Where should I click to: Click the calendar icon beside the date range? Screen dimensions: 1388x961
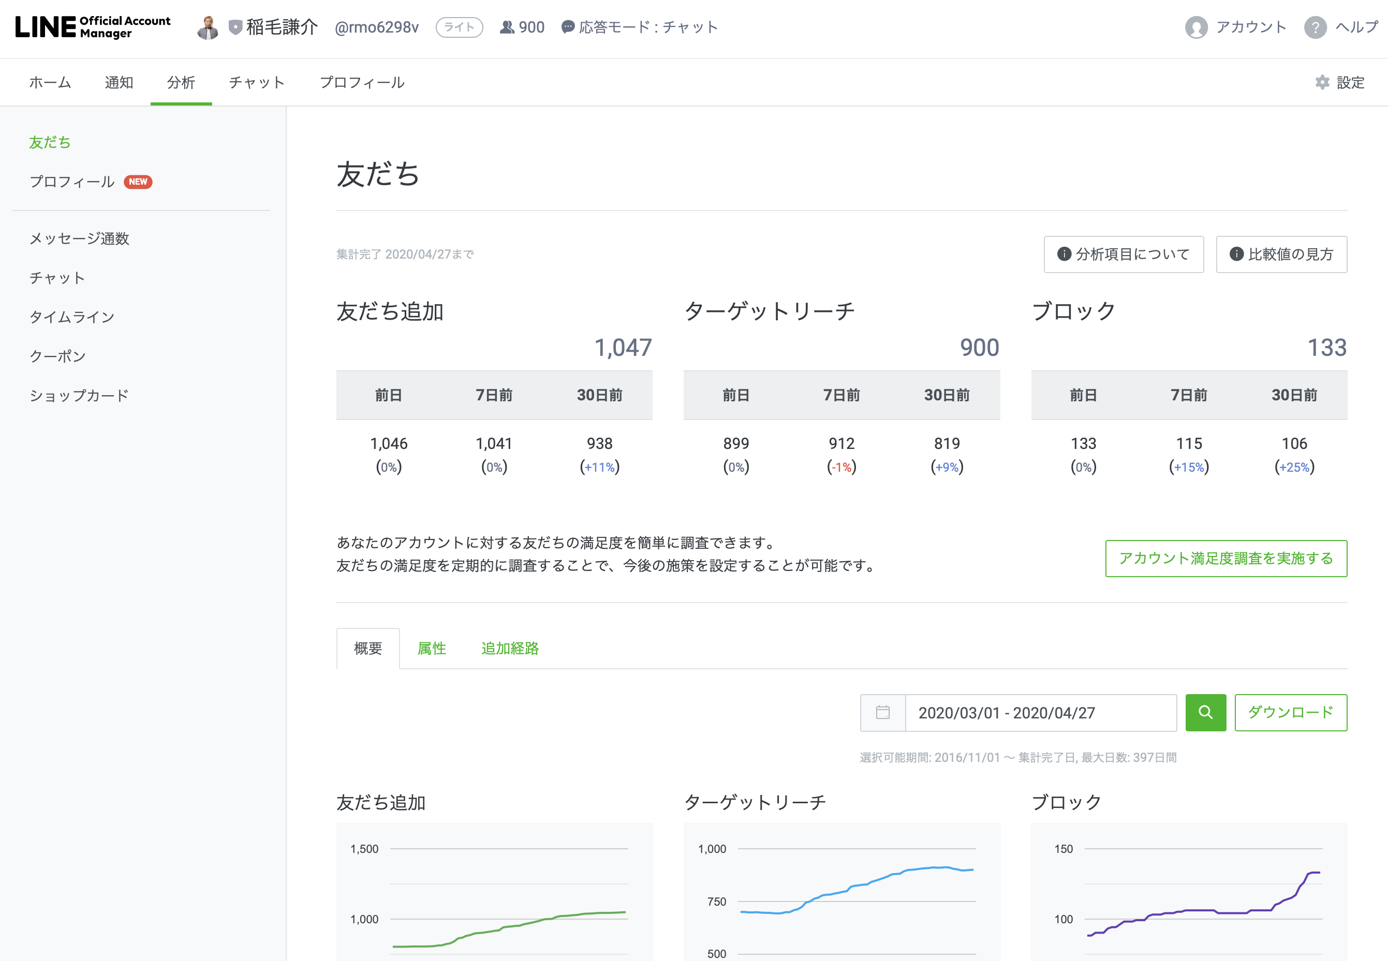[x=882, y=712]
